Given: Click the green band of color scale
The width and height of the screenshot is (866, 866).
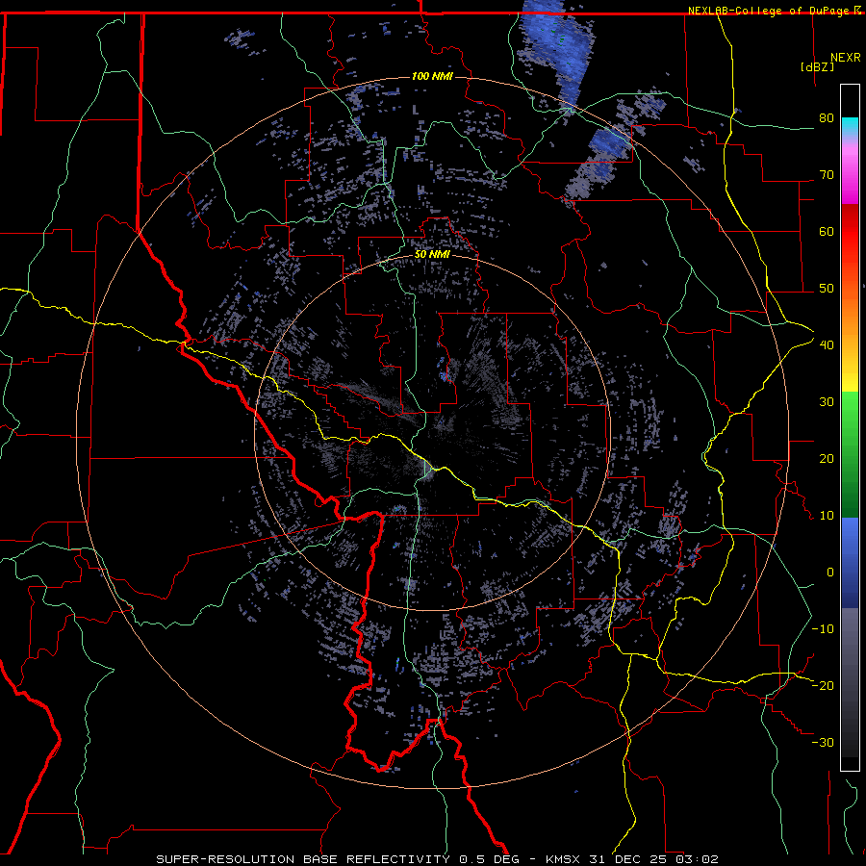Looking at the screenshot, I should [850, 454].
